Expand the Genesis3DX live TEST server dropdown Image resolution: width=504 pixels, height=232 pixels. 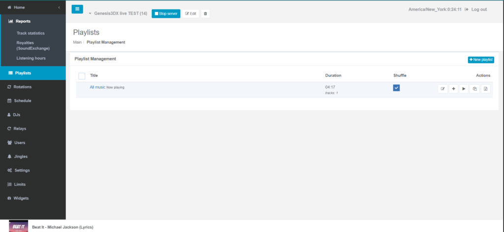pos(90,13)
